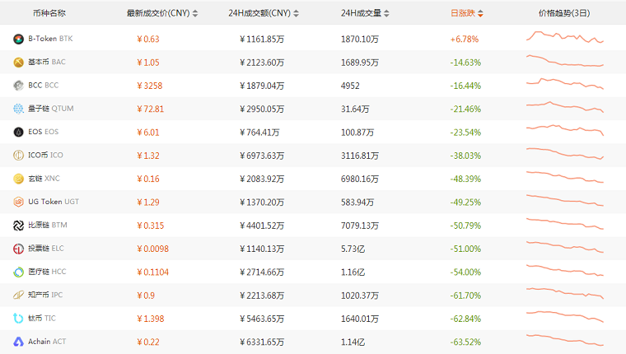Click the BCC coin icon

18,85
